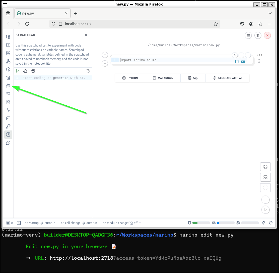This screenshot has width=279, height=273.
Task: Grab the cell drag handle
Action: [259, 61]
